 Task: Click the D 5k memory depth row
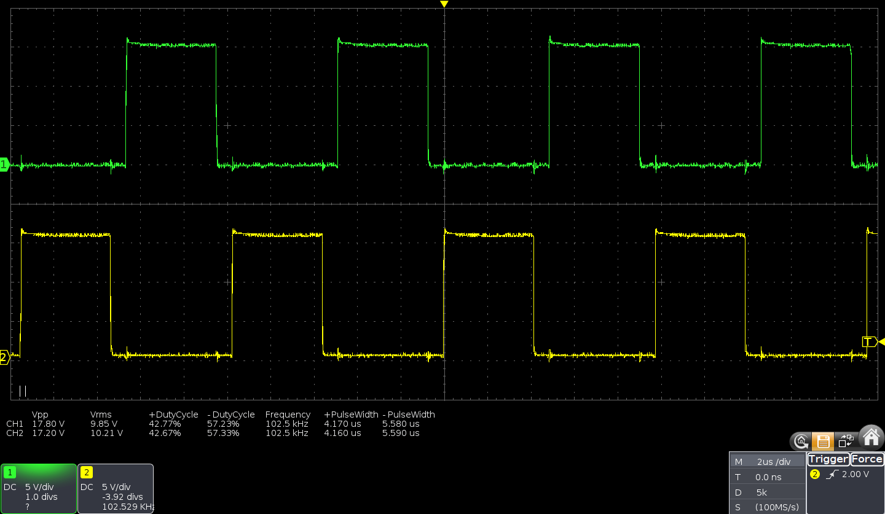[767, 492]
